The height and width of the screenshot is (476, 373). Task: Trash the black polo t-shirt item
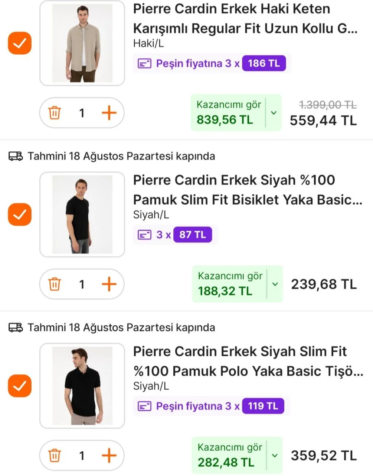[55, 455]
